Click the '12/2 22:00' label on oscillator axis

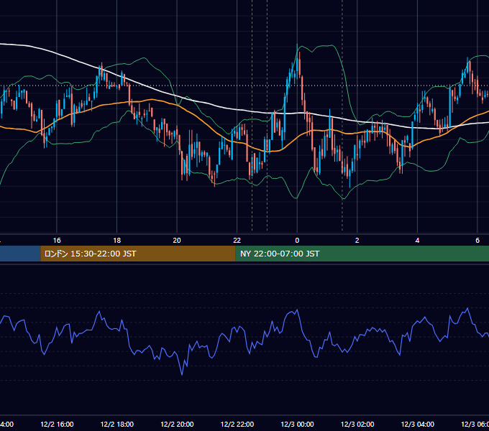237,424
